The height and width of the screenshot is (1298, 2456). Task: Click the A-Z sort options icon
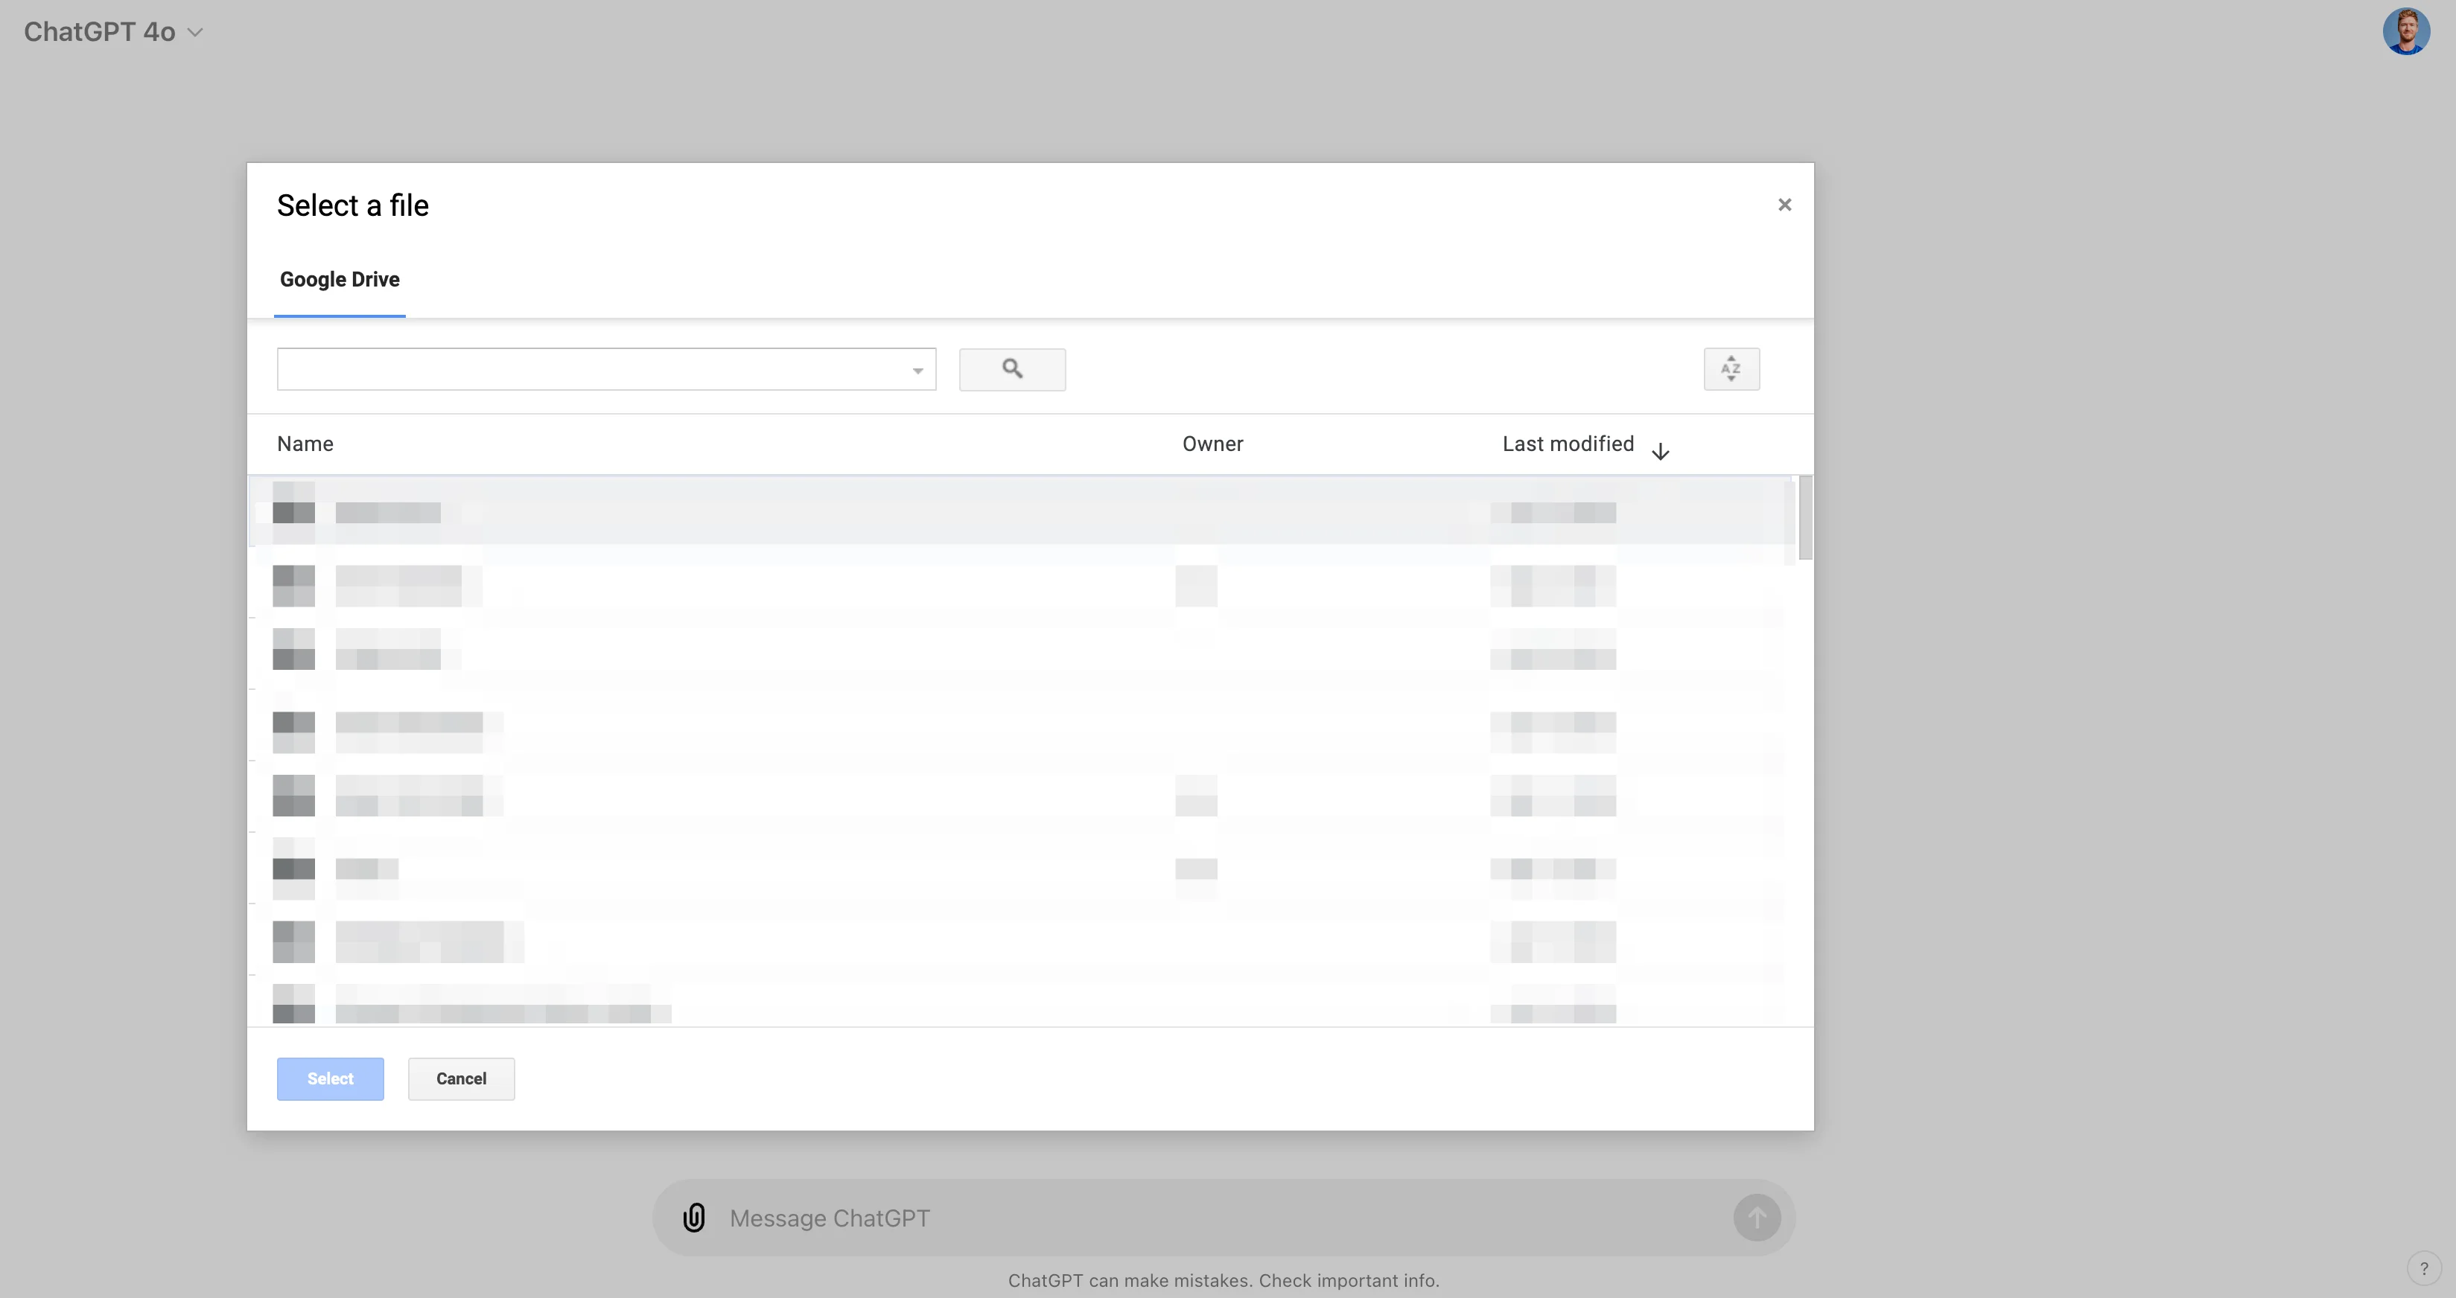pyautogui.click(x=1731, y=369)
